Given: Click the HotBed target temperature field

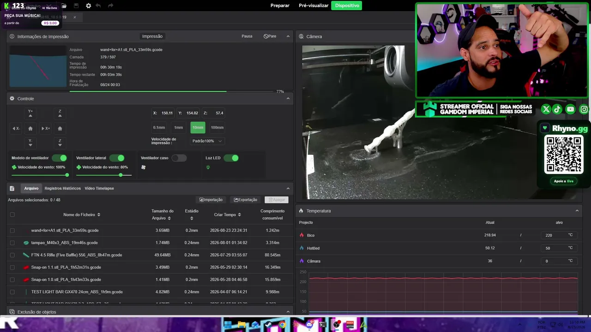Looking at the screenshot, I should click(559, 248).
